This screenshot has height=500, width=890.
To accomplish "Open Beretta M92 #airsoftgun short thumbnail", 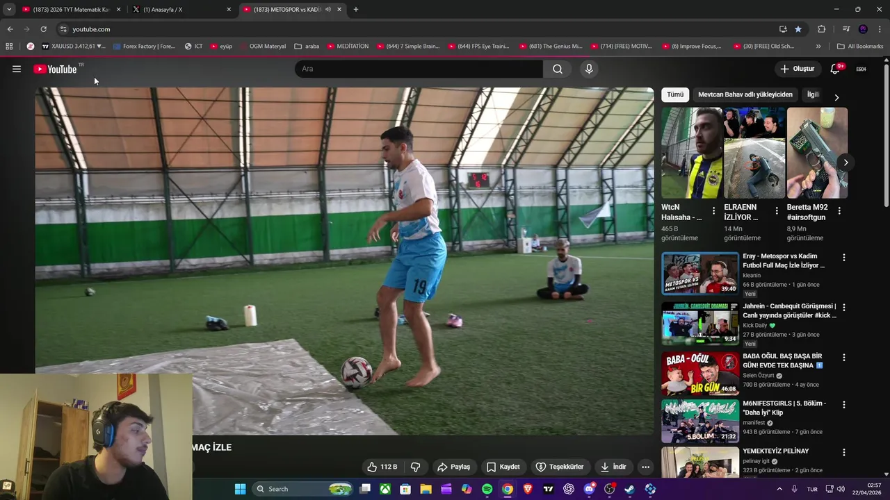I will click(817, 153).
